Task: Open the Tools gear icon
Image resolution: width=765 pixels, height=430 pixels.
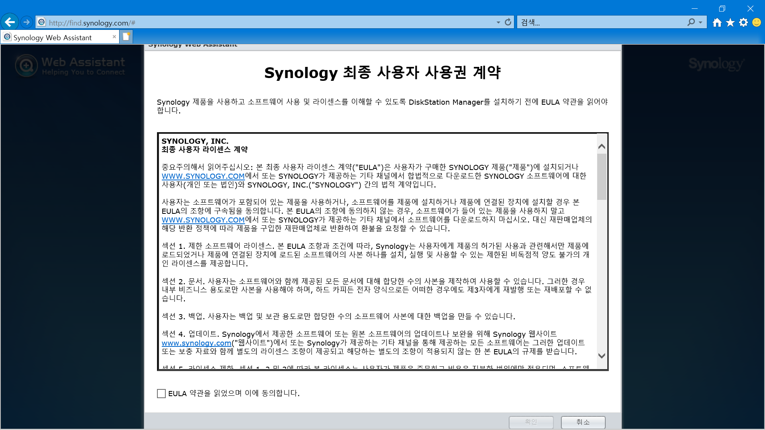Action: point(743,22)
